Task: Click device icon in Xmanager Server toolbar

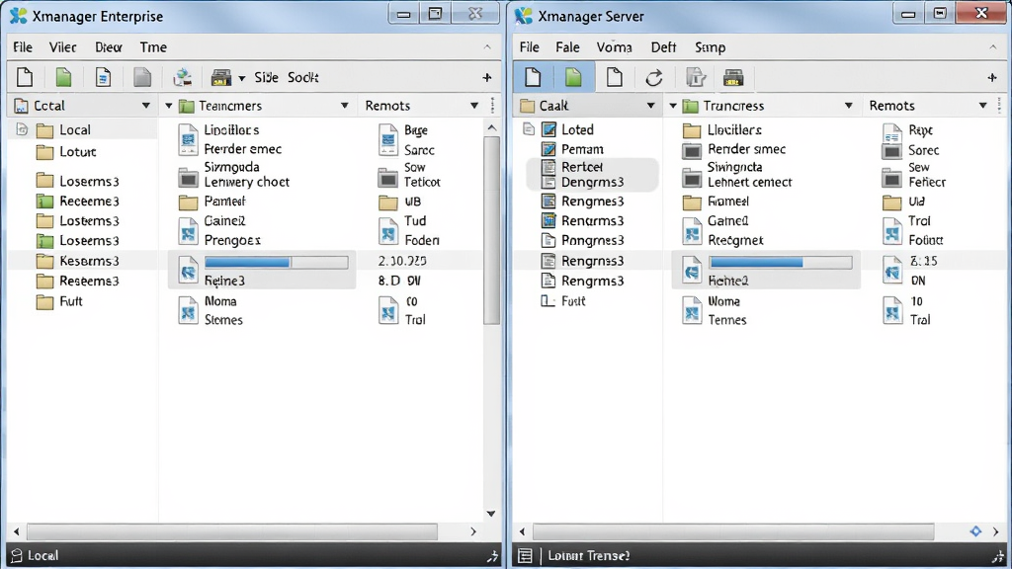Action: coord(733,78)
